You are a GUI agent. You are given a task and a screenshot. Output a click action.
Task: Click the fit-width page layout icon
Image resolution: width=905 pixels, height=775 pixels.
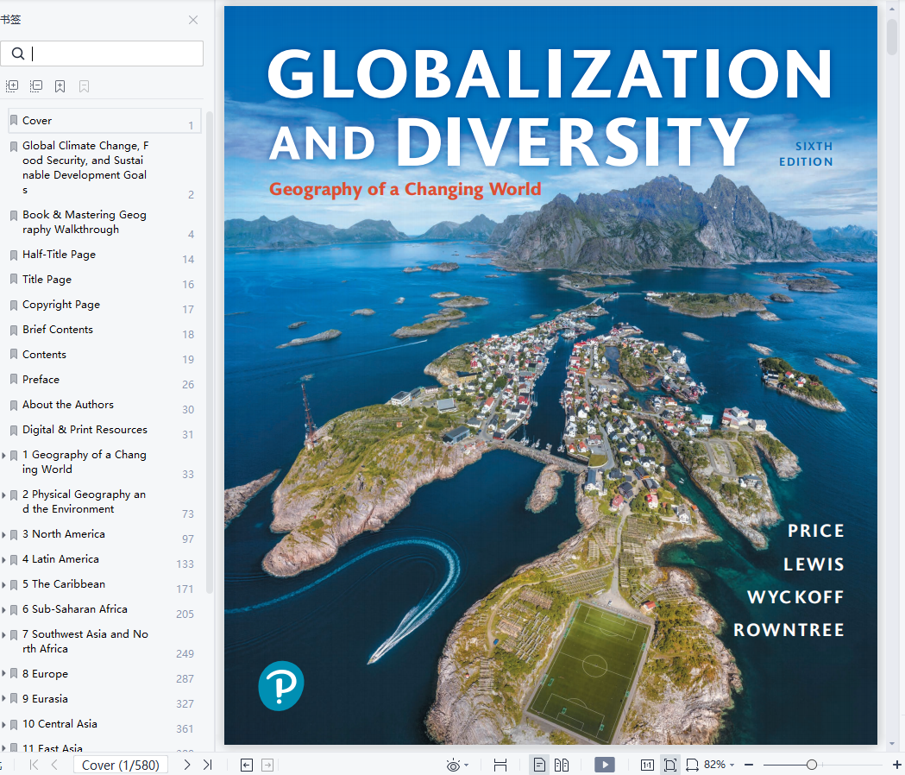coord(500,766)
